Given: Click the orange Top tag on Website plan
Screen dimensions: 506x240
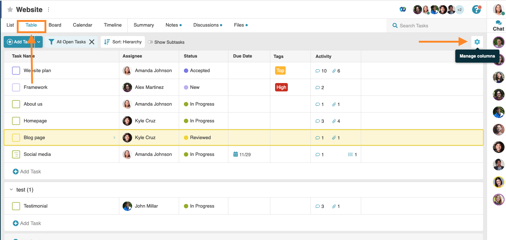Looking at the screenshot, I should click(x=280, y=71).
